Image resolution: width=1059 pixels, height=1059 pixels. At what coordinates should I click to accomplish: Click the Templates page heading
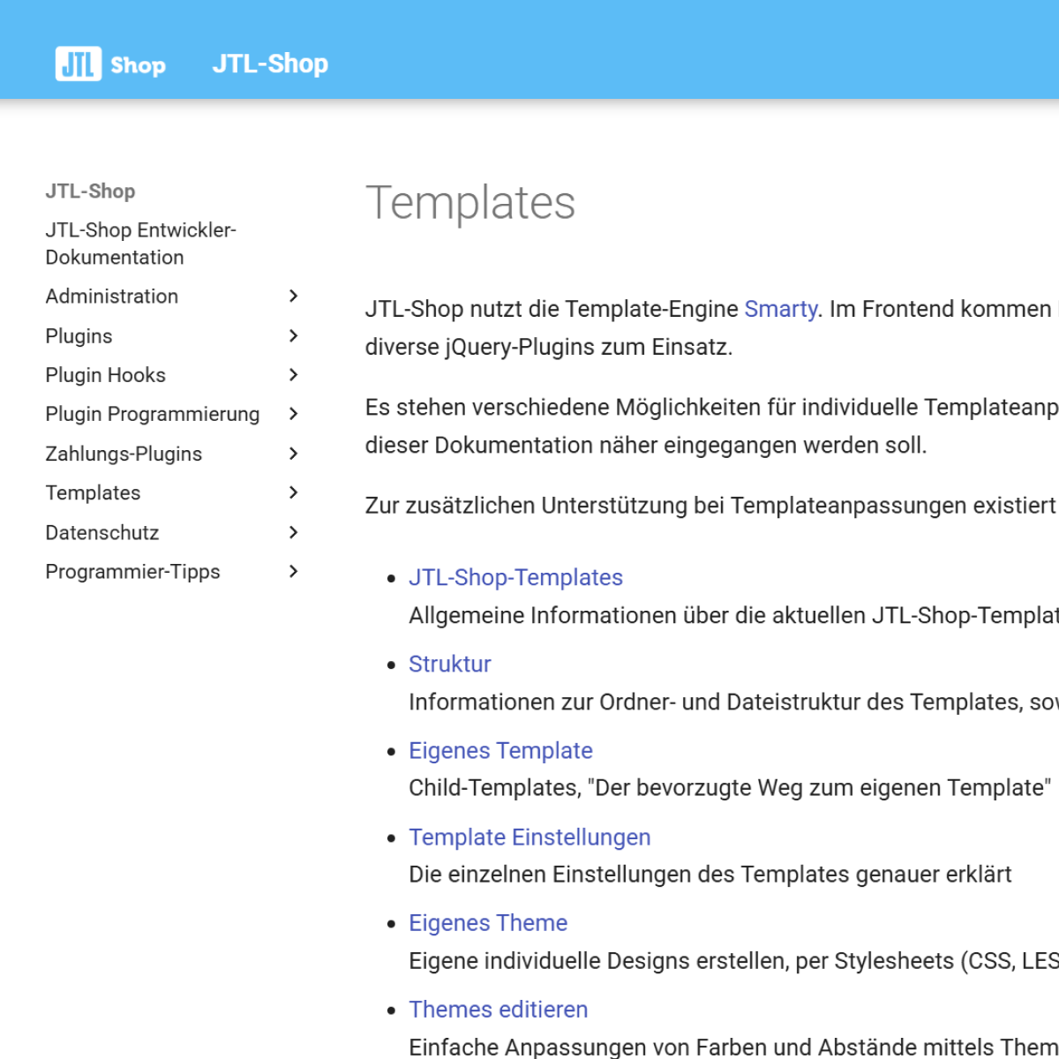click(x=470, y=203)
